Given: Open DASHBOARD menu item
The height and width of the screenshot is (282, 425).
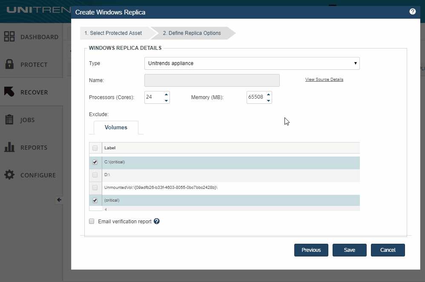Looking at the screenshot, I should click(39, 37).
